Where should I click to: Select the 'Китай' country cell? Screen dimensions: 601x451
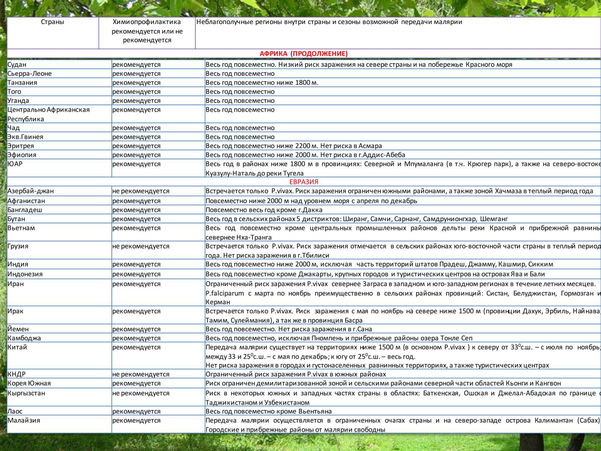[59, 356]
